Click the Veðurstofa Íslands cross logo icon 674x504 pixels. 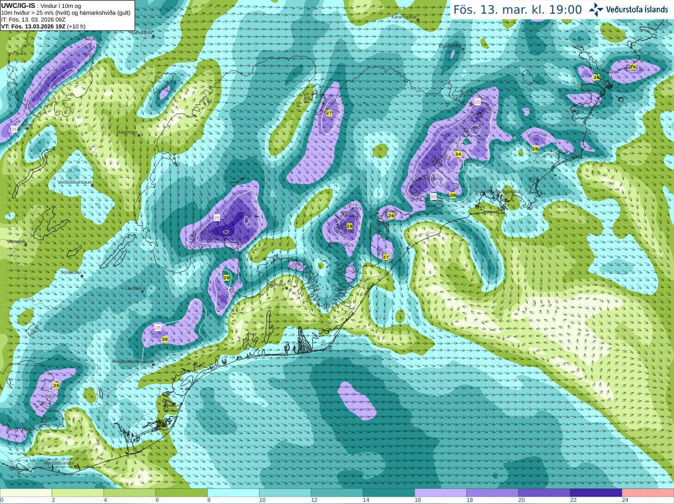(x=596, y=9)
